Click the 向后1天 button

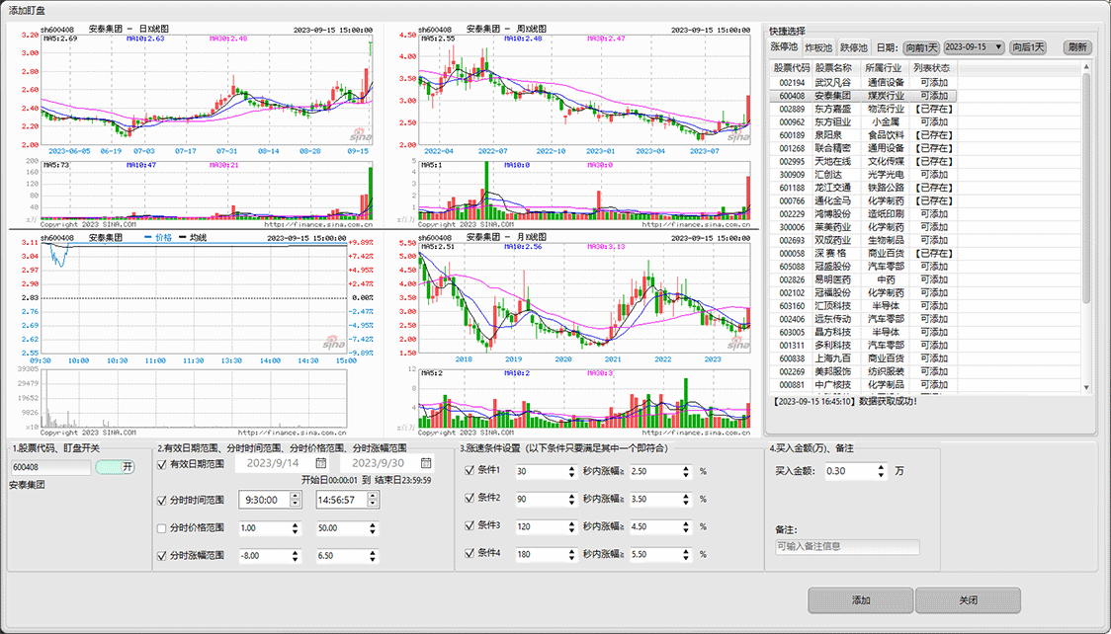tap(1027, 47)
